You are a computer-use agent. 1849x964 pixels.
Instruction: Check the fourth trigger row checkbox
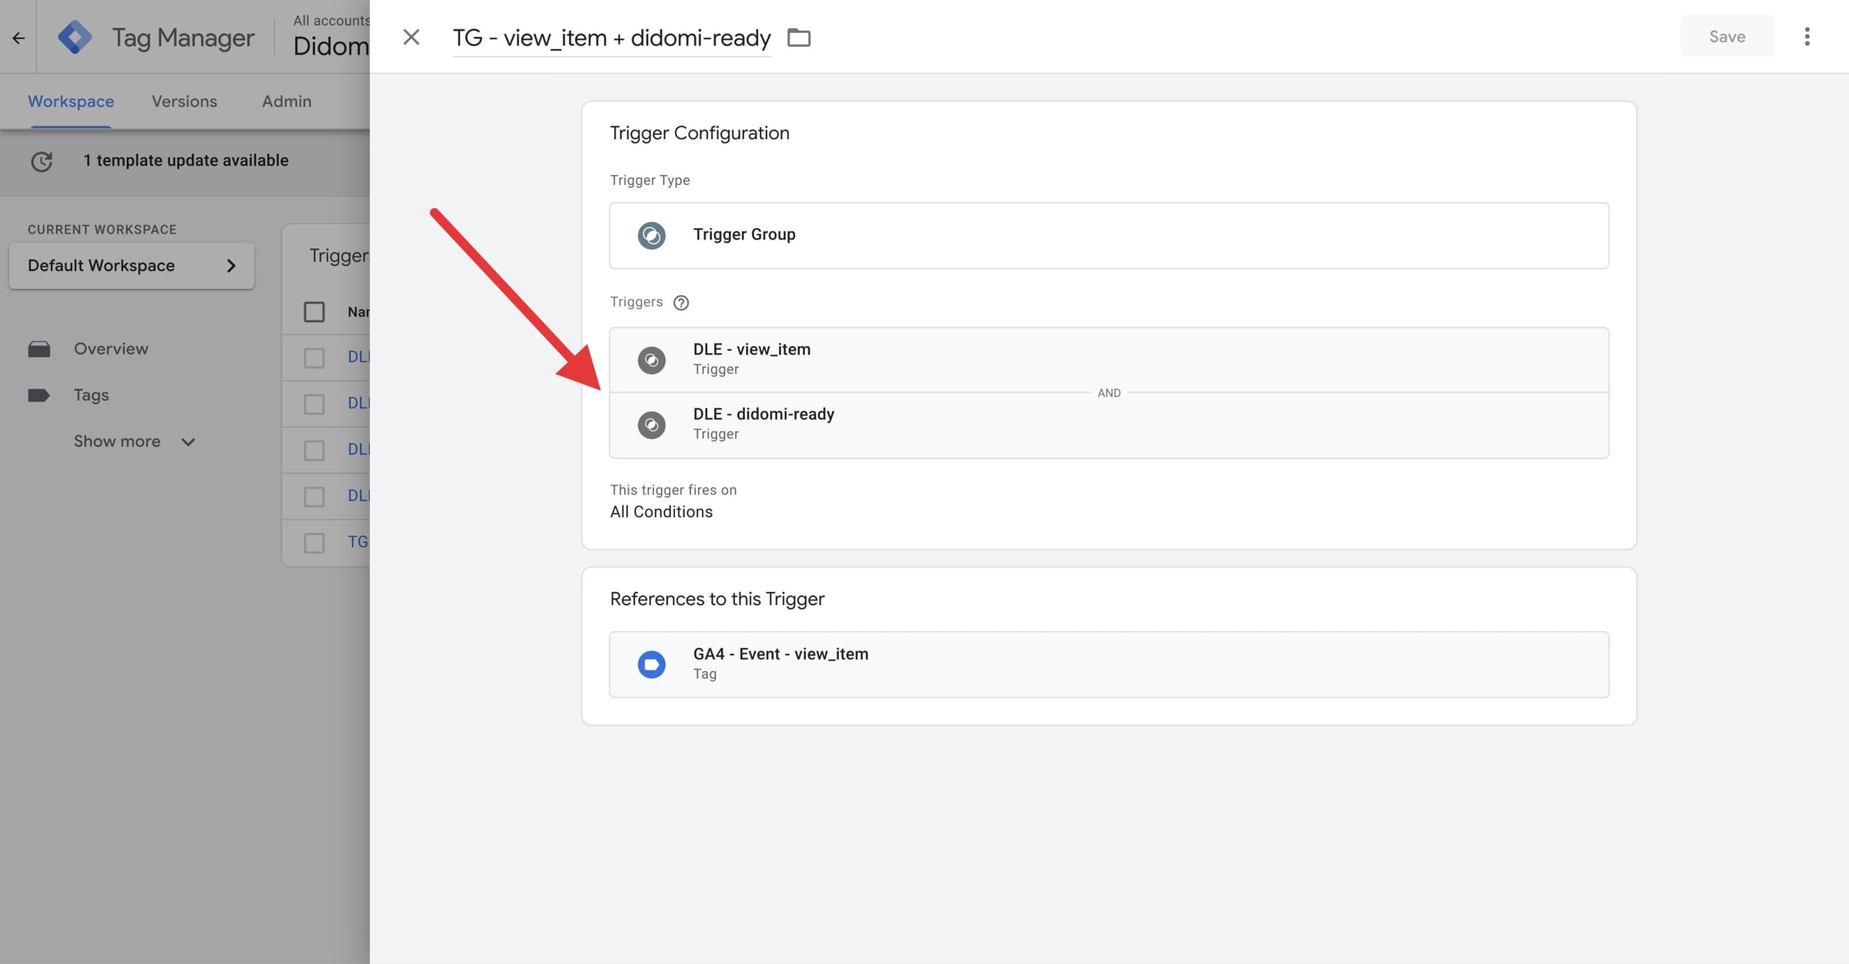(314, 496)
